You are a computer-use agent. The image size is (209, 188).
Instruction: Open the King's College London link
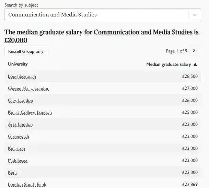[30, 113]
